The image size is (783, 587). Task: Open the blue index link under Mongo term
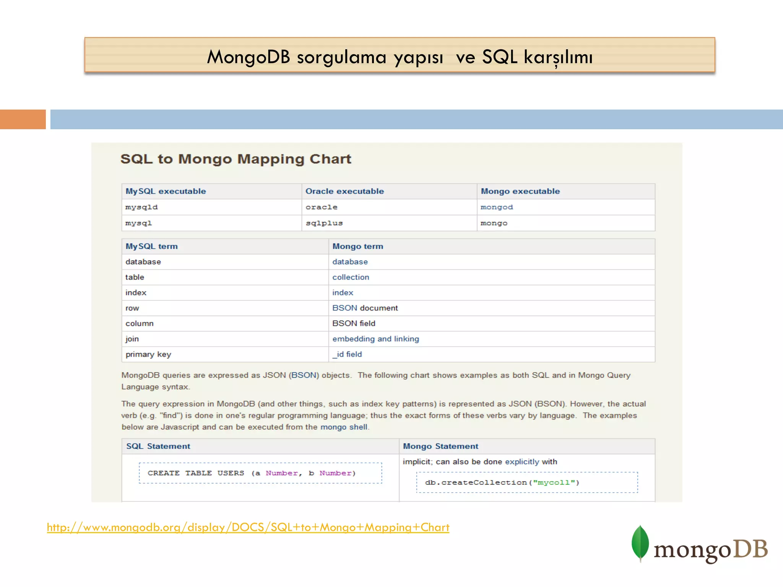click(x=343, y=292)
